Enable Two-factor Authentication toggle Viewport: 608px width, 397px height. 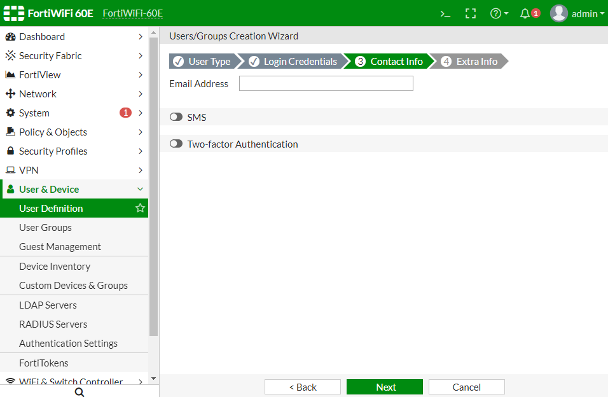tap(176, 144)
